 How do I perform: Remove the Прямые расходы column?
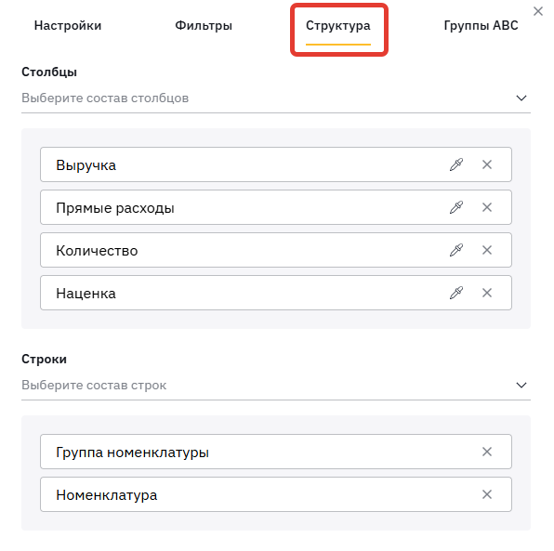pyautogui.click(x=487, y=207)
